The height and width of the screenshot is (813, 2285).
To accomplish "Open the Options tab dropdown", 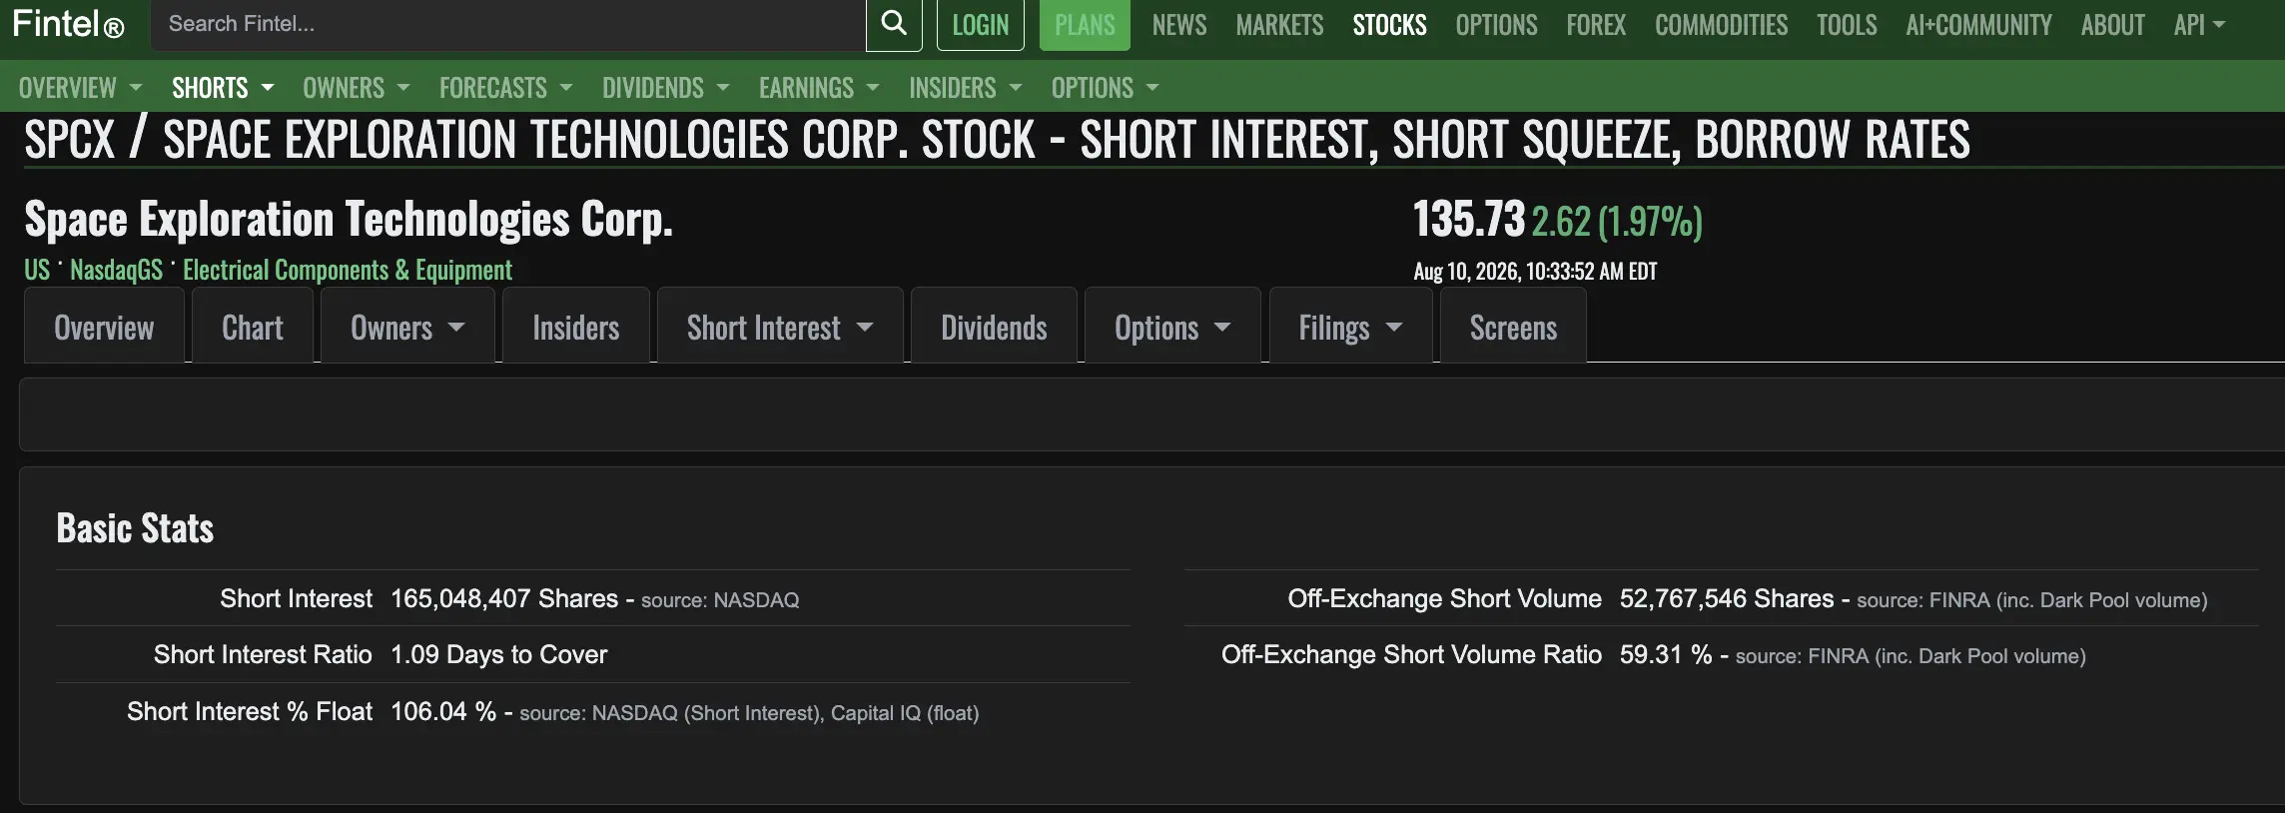I will click(x=1172, y=328).
